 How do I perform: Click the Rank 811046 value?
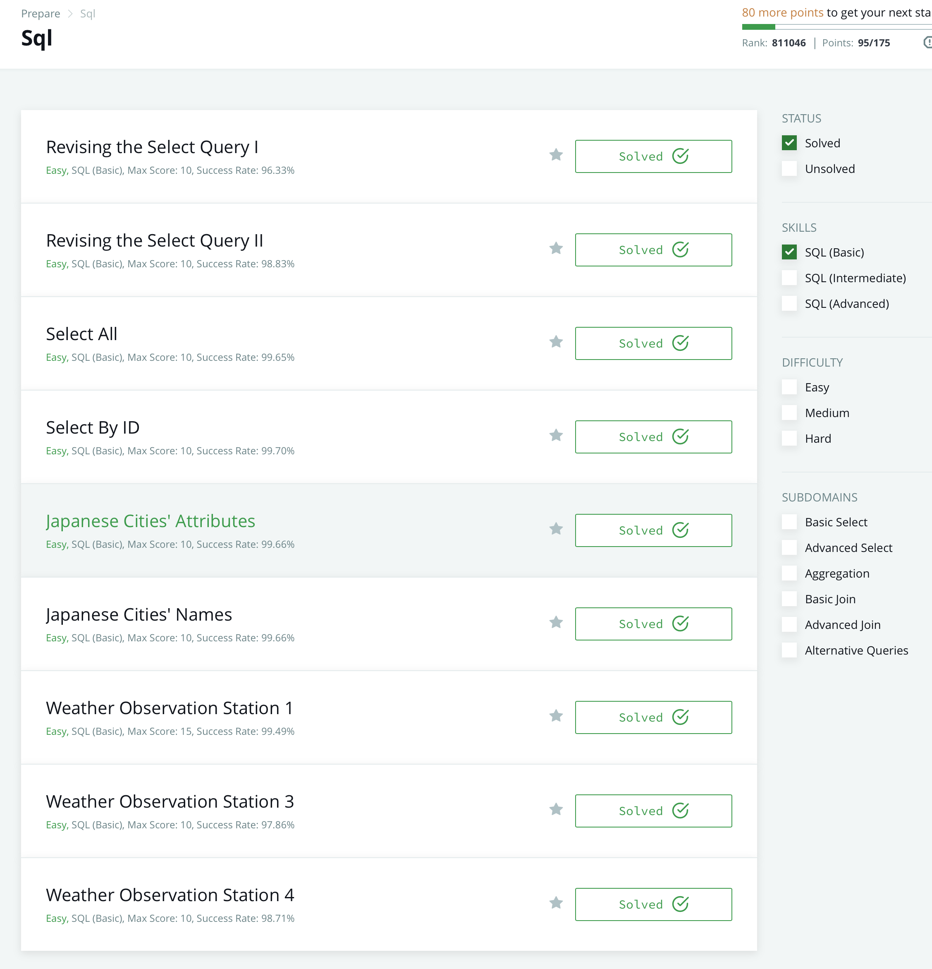coord(789,43)
